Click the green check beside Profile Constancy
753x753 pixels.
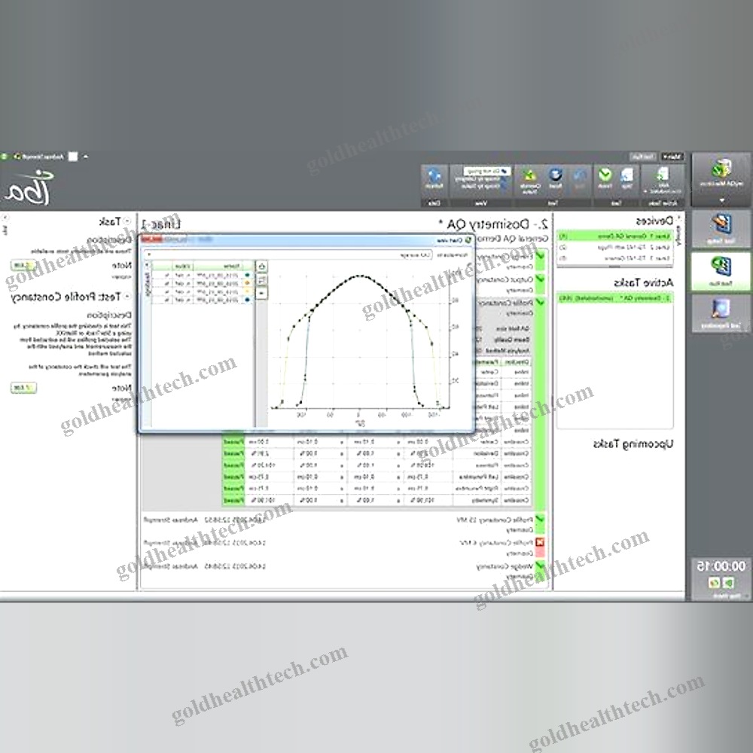point(540,303)
